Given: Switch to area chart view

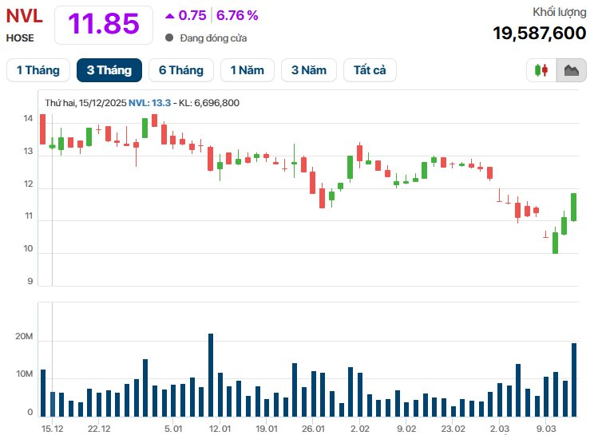Looking at the screenshot, I should [571, 70].
